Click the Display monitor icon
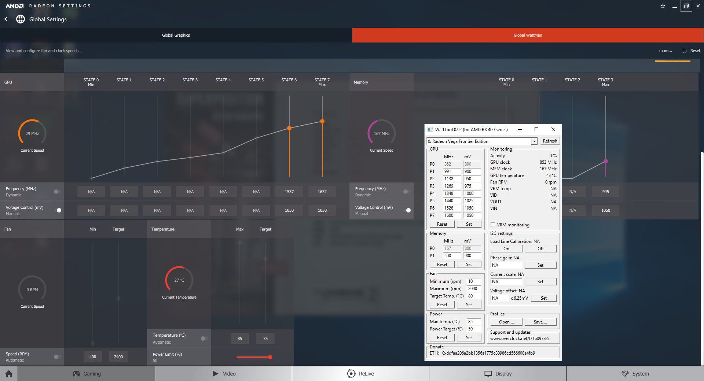Screen dimensions: 704x381 (x=488, y=374)
